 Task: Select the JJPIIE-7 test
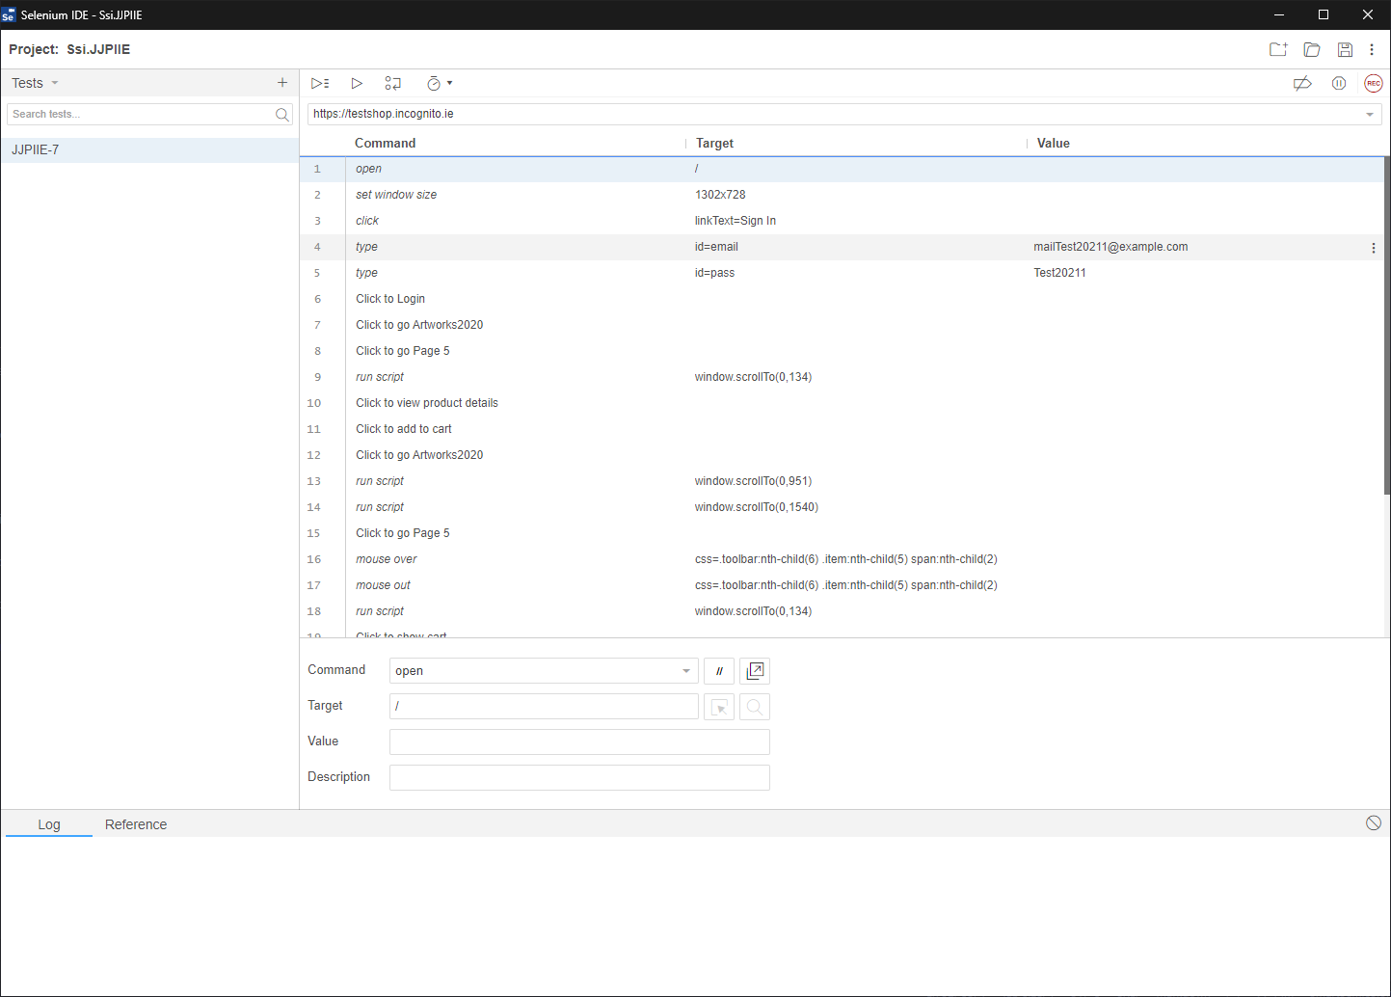(x=149, y=150)
